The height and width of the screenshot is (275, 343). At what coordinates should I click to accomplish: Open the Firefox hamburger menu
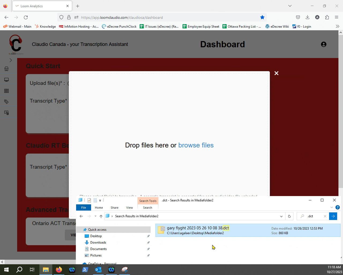tap(337, 17)
